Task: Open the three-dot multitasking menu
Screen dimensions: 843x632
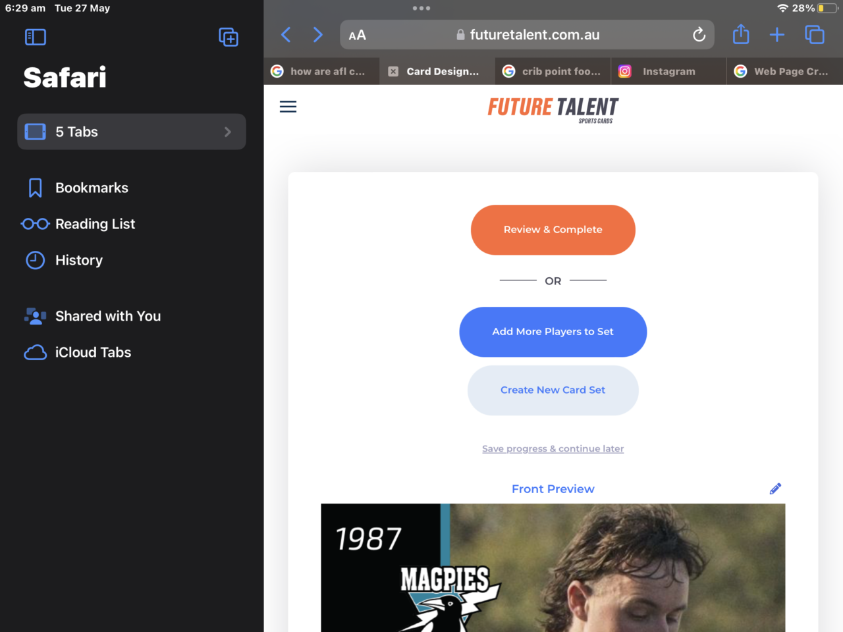Action: tap(421, 9)
